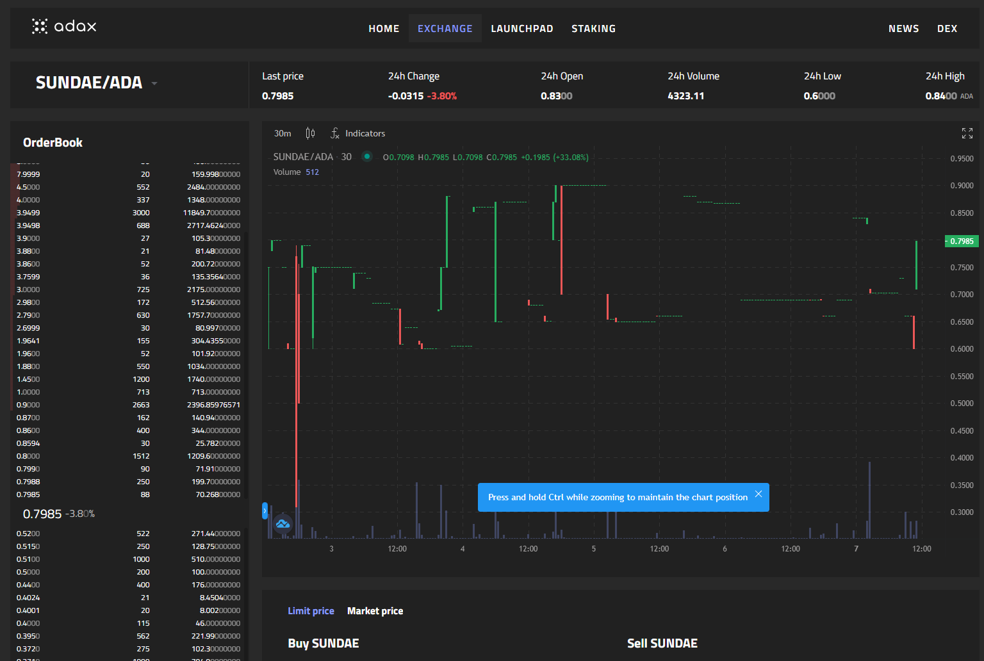This screenshot has height=661, width=984.
Task: Open the Indicators fx icon
Action: point(335,133)
